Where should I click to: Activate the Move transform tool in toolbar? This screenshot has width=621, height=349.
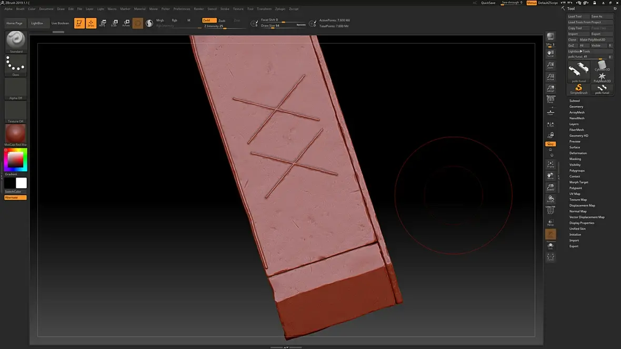click(103, 23)
